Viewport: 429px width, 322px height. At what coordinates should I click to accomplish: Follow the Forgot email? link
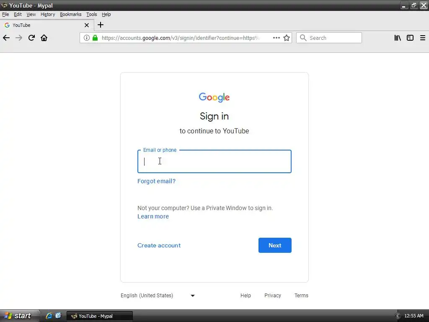[x=157, y=181]
